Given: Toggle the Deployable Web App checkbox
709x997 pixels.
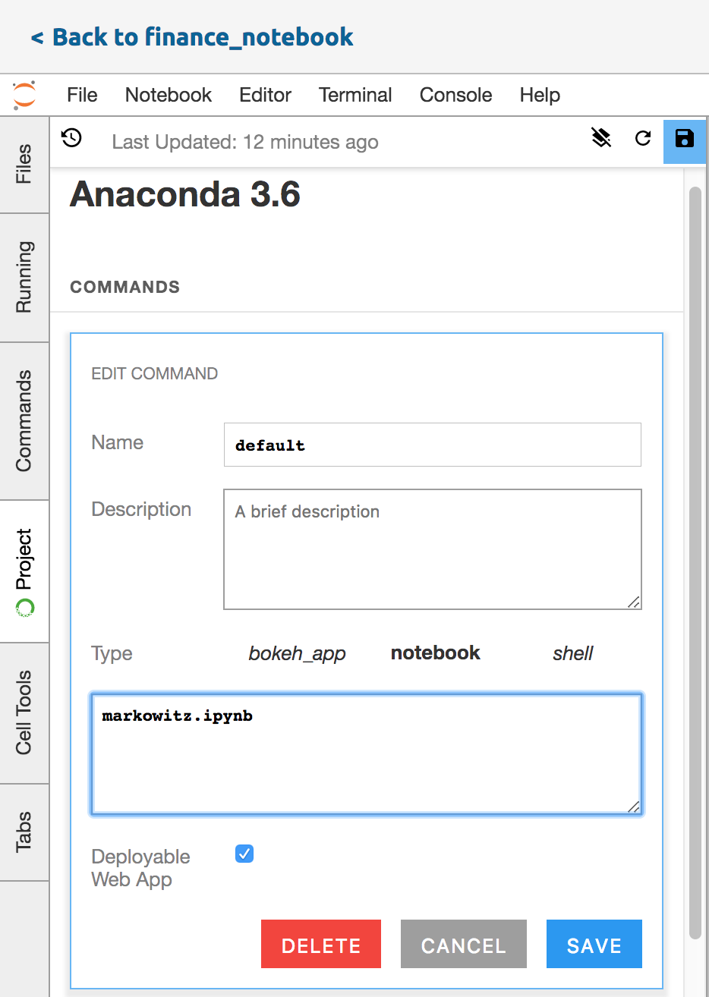Looking at the screenshot, I should coord(244,854).
